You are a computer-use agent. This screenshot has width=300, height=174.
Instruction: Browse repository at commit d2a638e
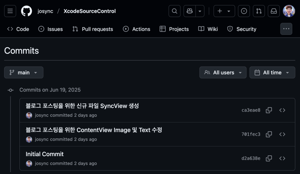tap(282, 158)
